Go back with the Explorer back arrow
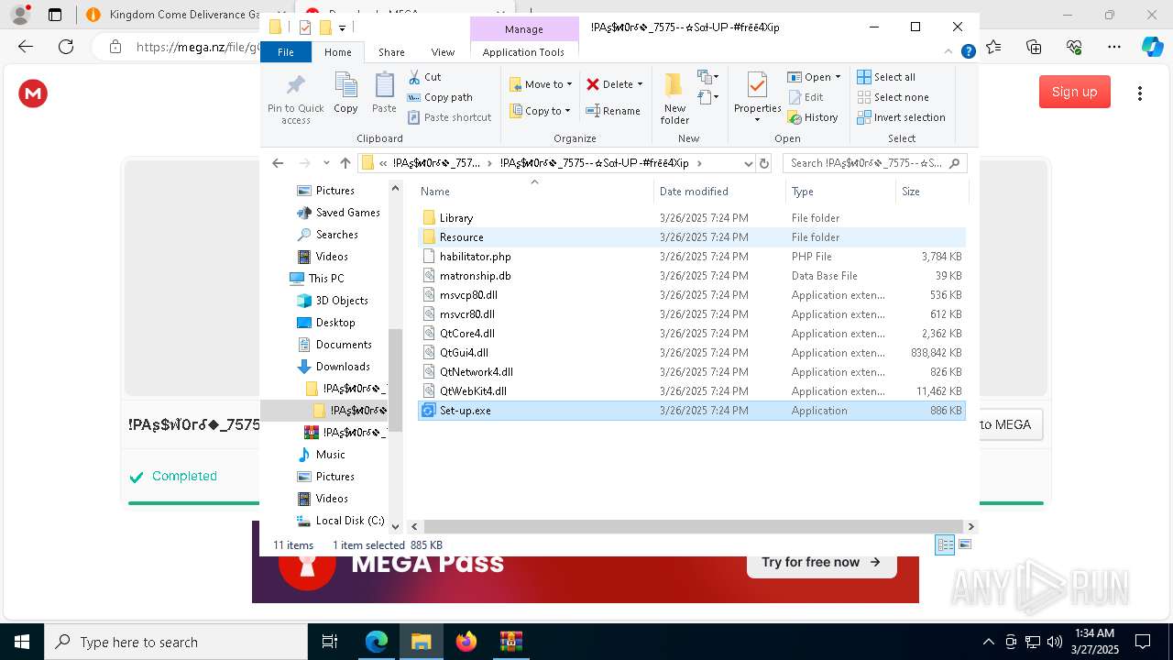 tap(278, 163)
